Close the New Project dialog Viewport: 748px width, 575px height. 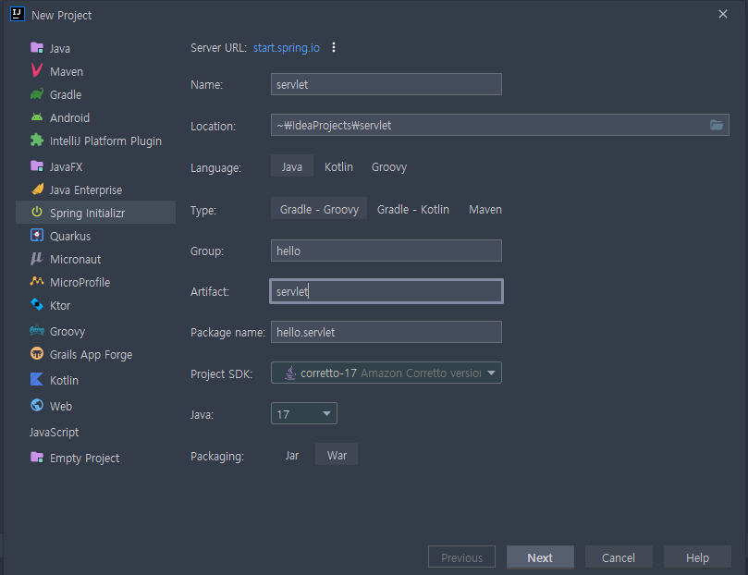point(723,14)
